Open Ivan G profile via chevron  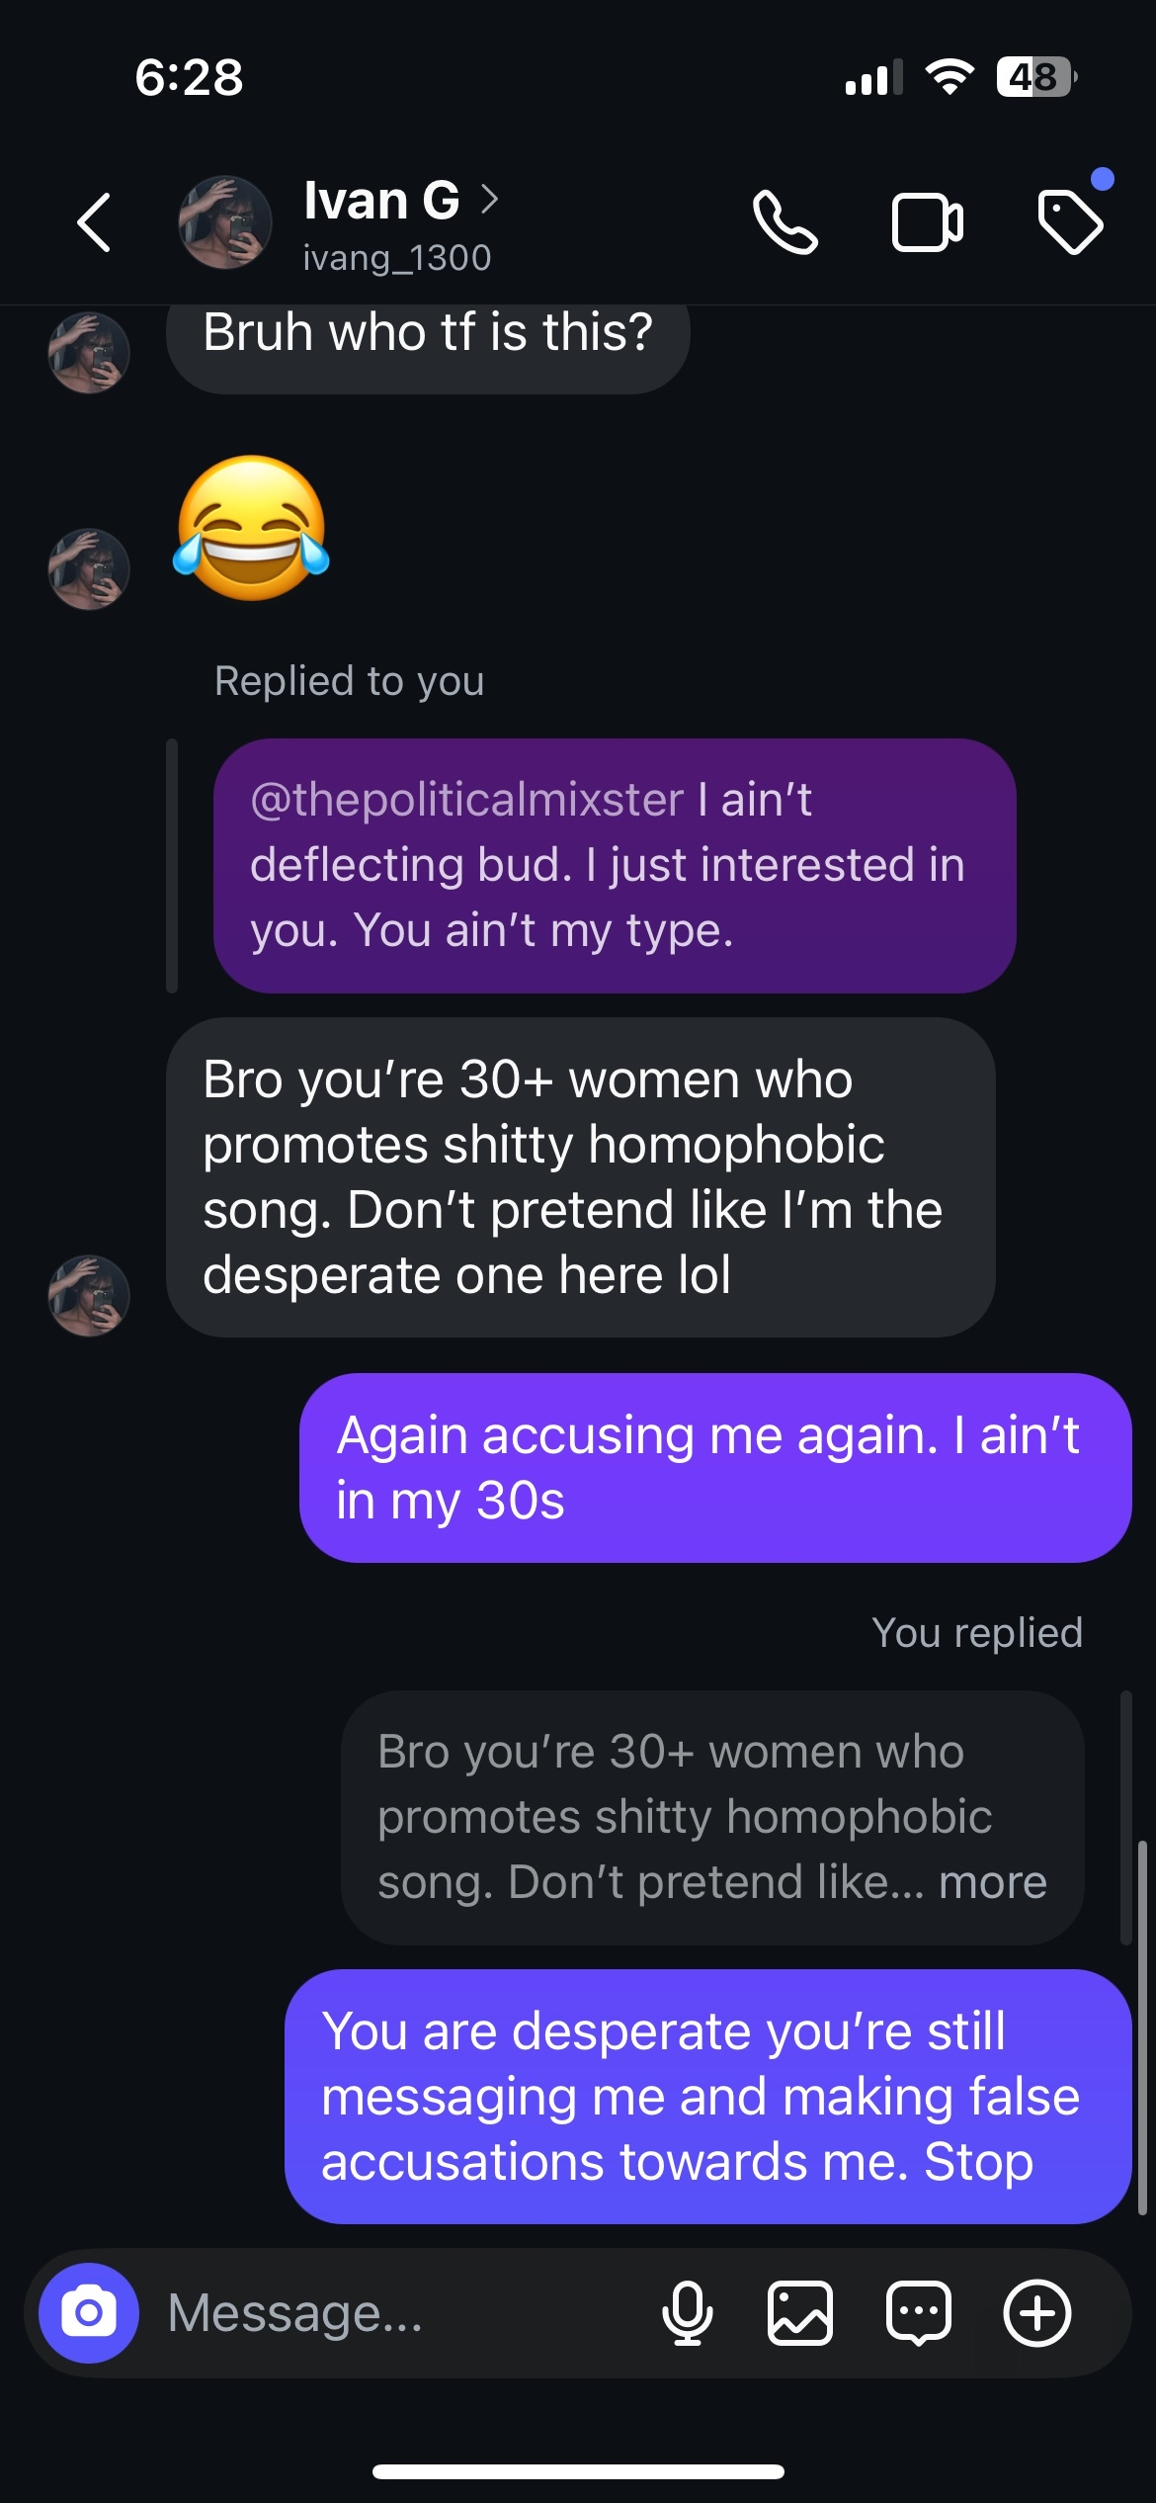point(489,200)
